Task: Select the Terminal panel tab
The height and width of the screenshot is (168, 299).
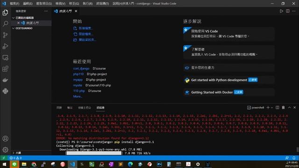Action: (x=100, y=108)
